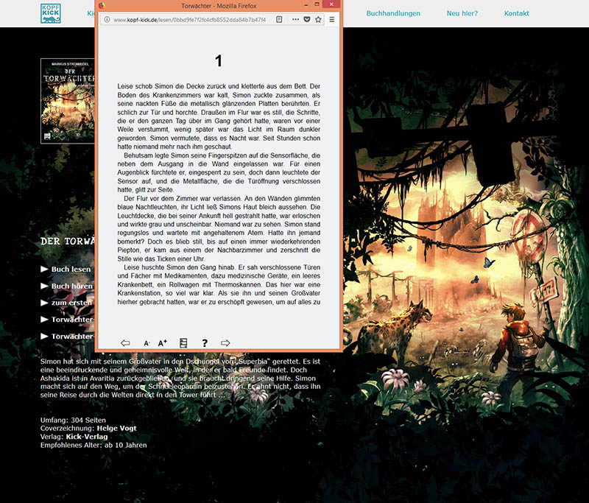Save page to Pocket icon
The image size is (589, 503).
tap(307, 19)
